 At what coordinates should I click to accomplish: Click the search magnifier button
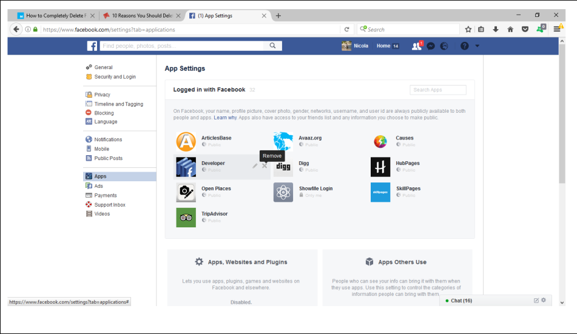[272, 45]
